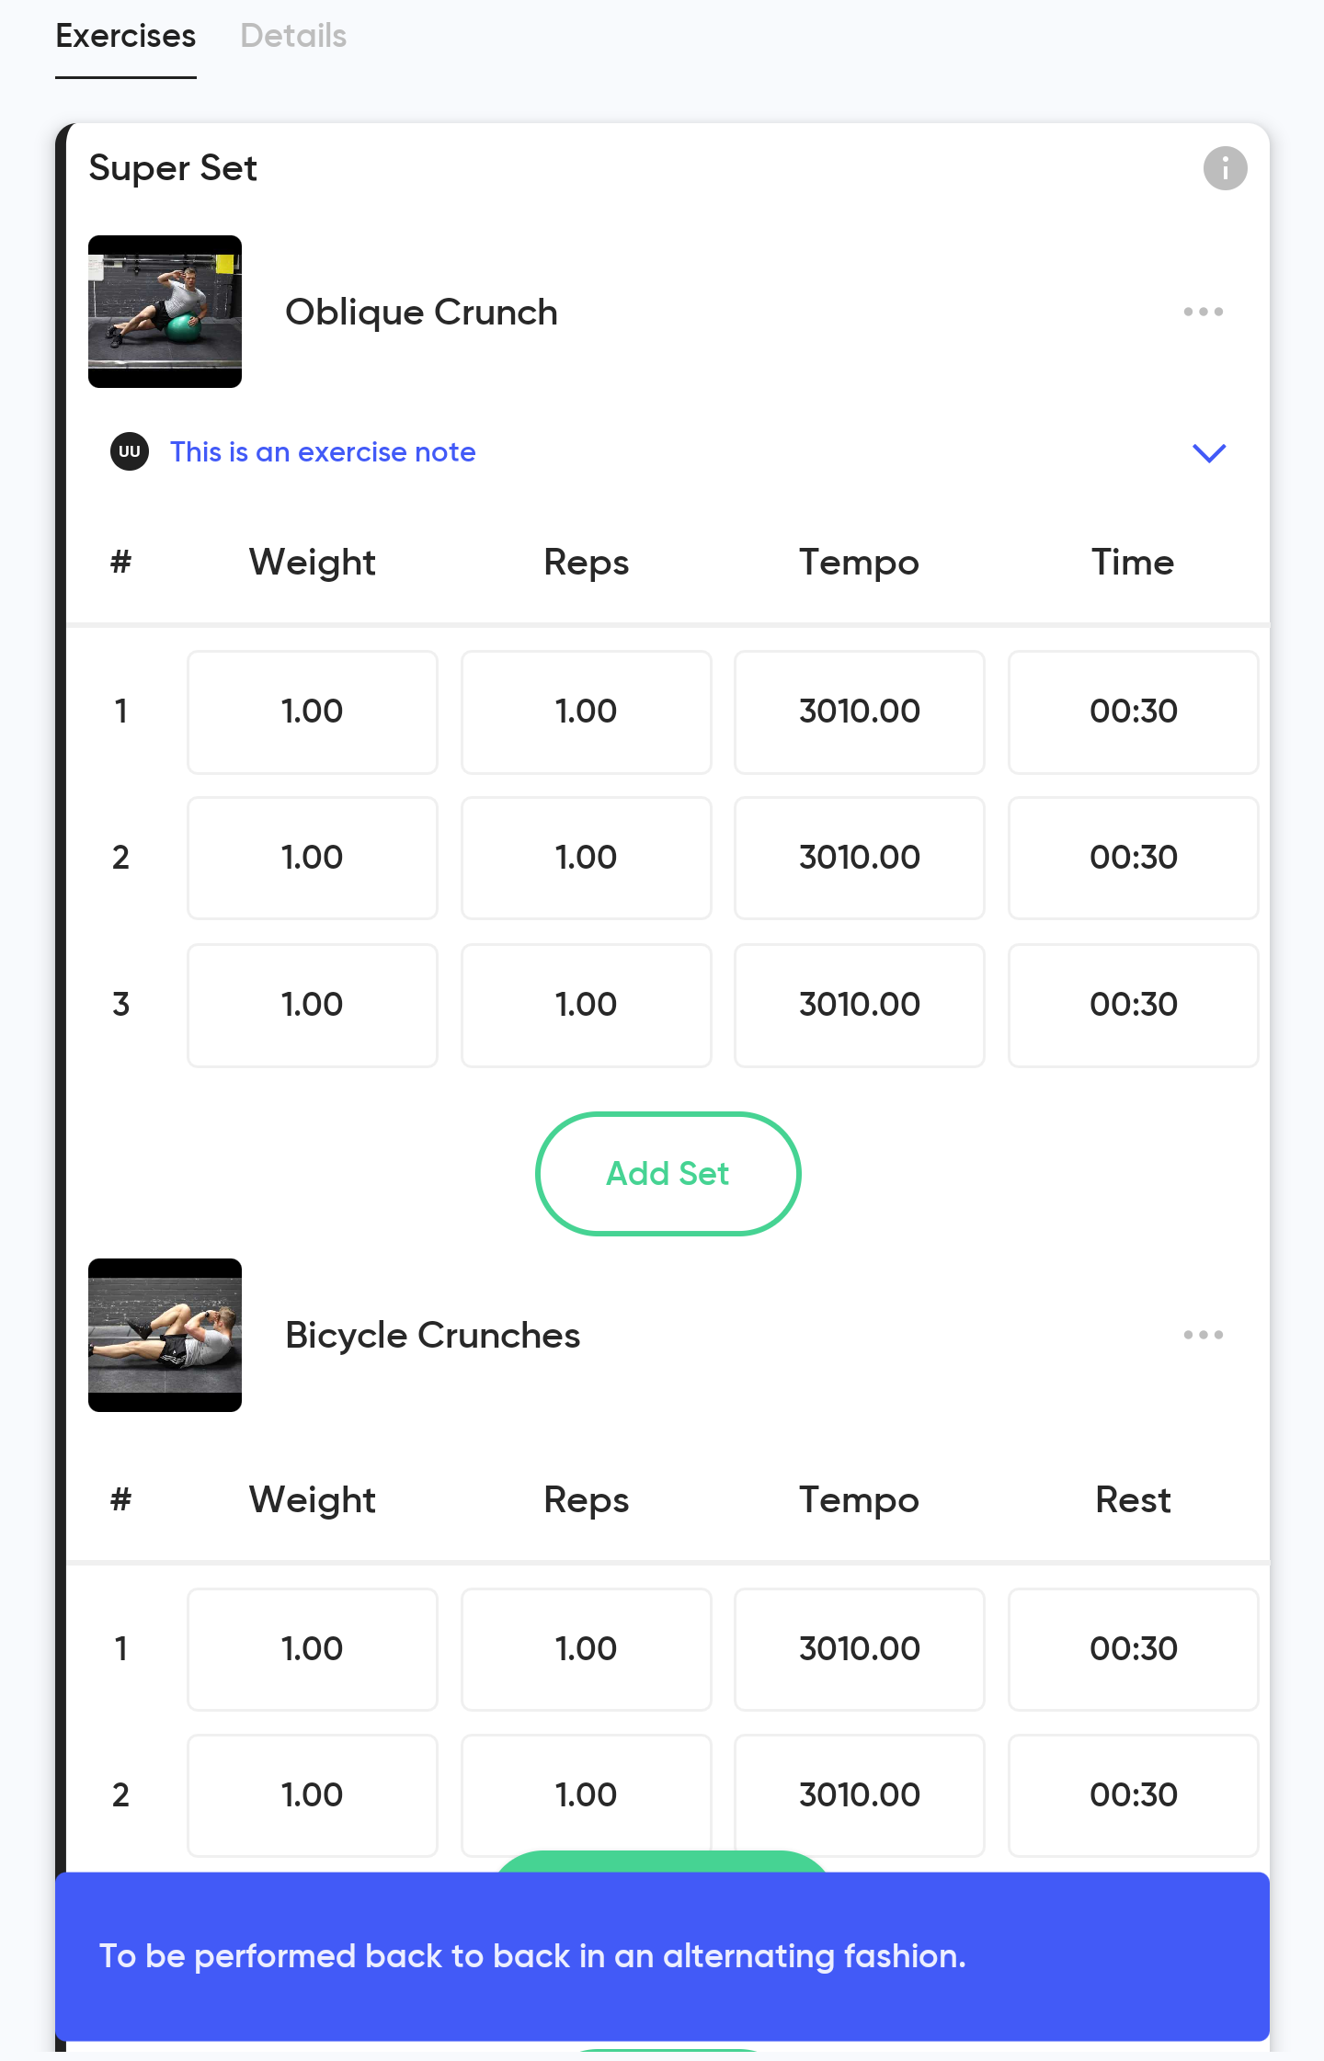Viewport: 1324px width, 2061px height.
Task: Play the Bicycle Crunches video thumbnail
Action: click(x=165, y=1335)
